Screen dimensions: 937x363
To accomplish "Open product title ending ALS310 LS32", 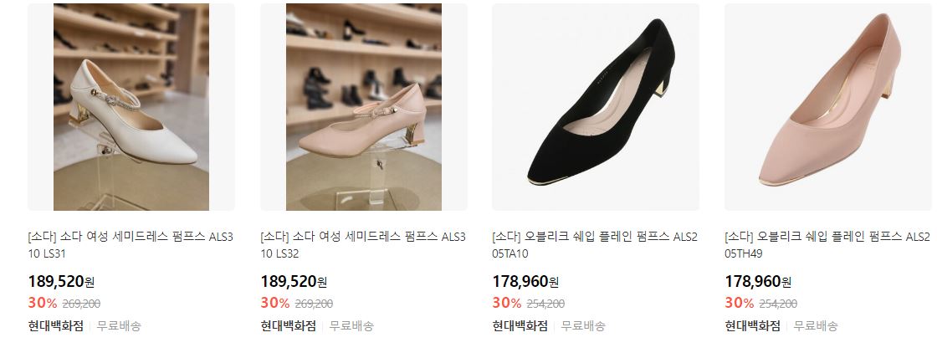I will point(363,245).
